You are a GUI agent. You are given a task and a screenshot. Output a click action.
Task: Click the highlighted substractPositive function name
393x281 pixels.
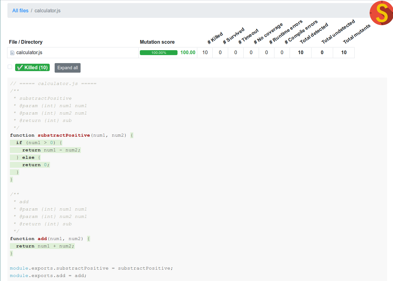click(64, 135)
